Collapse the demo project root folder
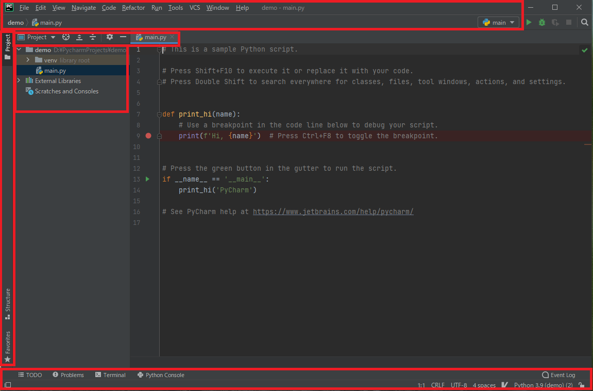Viewport: 593px width, 391px height. tap(19, 50)
